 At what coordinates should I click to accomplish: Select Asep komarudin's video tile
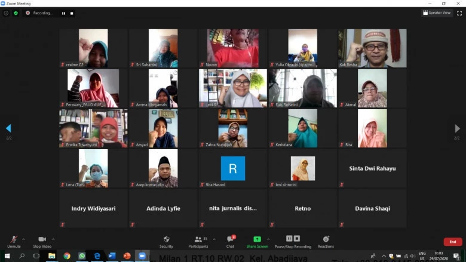(x=163, y=168)
